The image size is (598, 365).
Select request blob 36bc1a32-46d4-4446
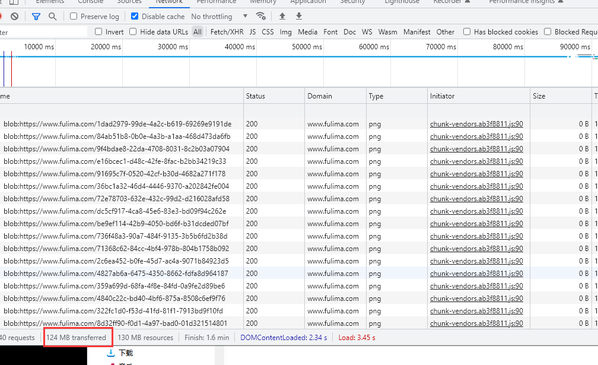click(x=116, y=186)
